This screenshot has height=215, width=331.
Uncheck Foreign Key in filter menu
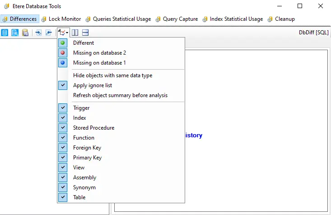87,148
